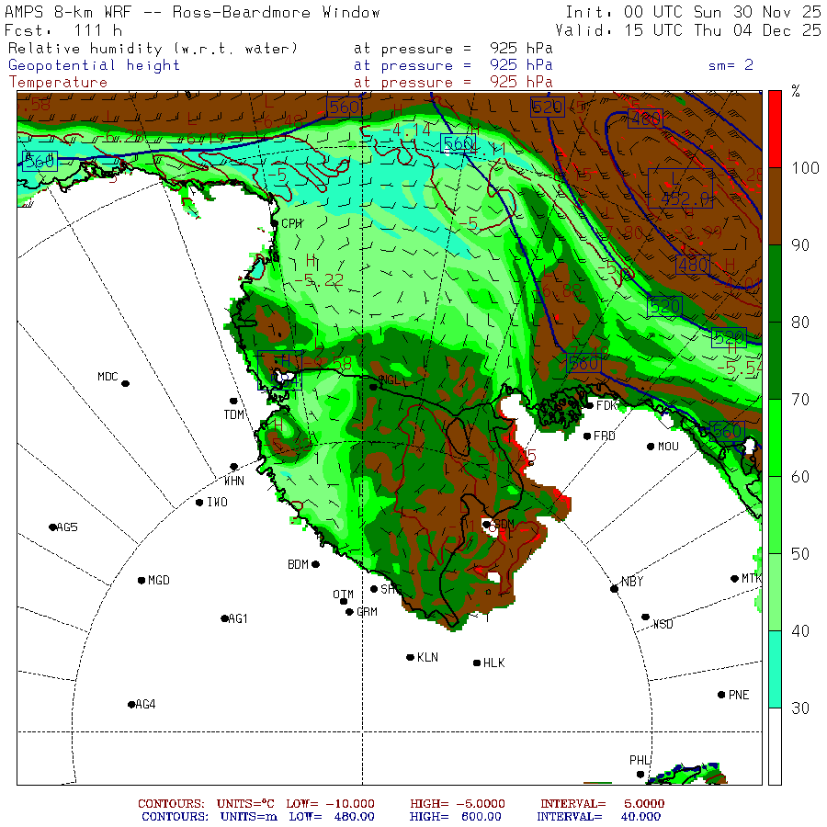The width and height of the screenshot is (827, 827).
Task: Click the NGL station marker
Action: click(373, 387)
